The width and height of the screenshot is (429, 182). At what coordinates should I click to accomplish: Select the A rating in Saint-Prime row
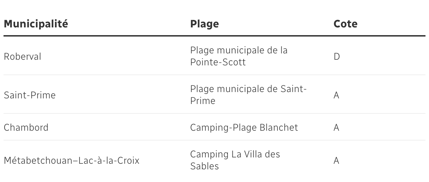pyautogui.click(x=336, y=95)
